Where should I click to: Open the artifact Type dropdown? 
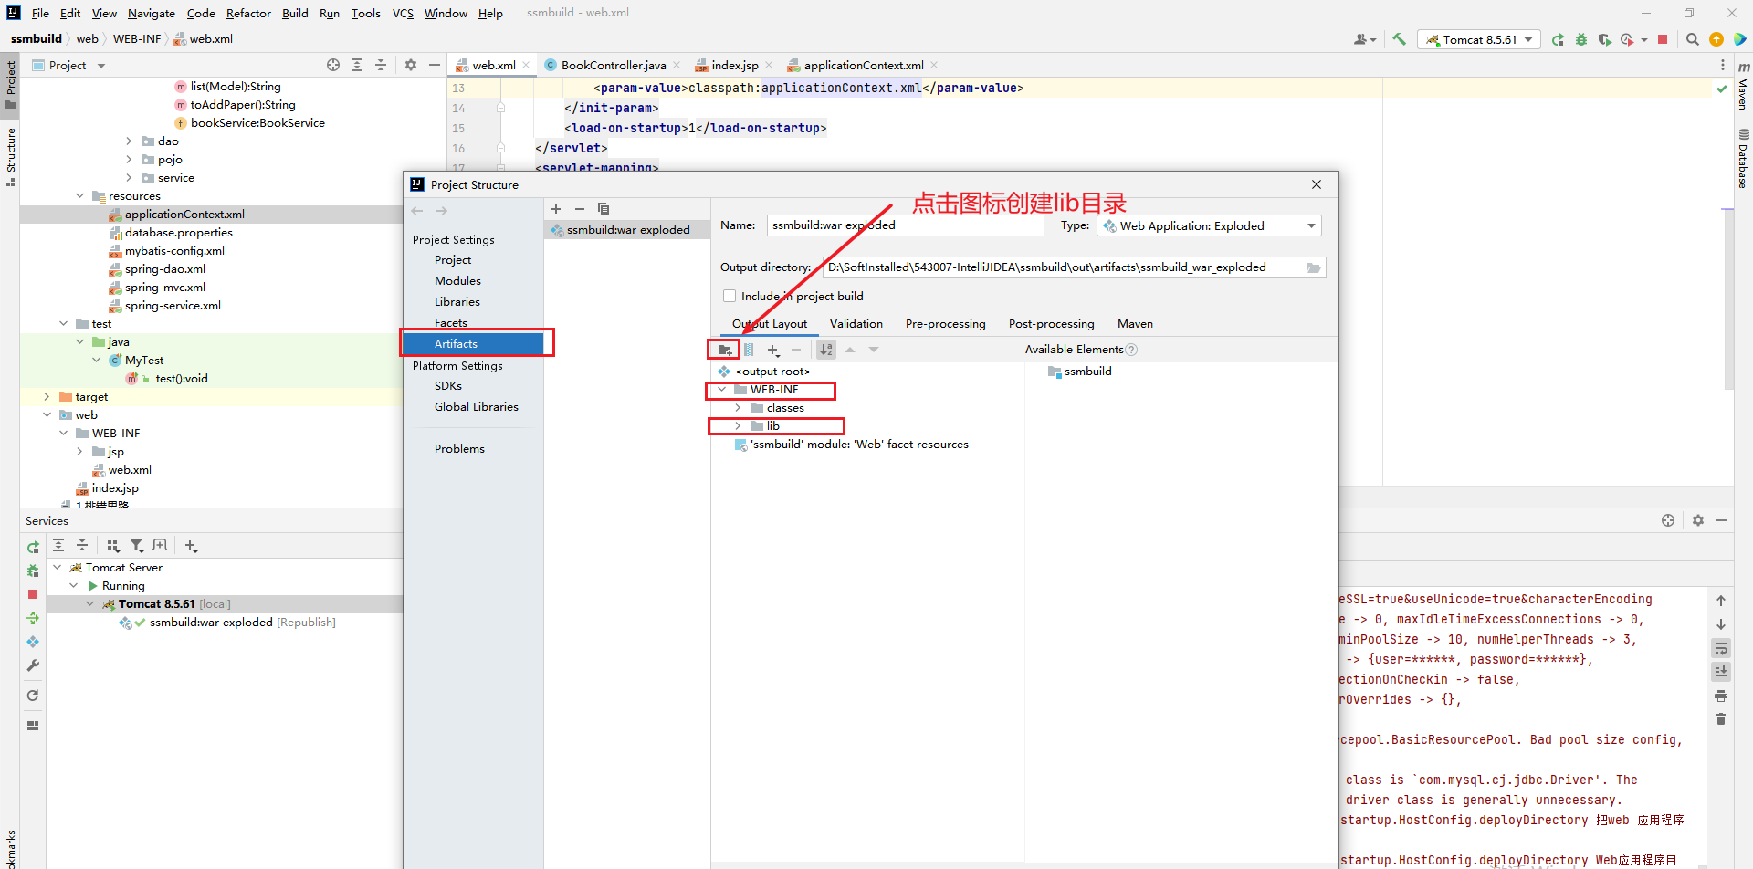click(1209, 225)
